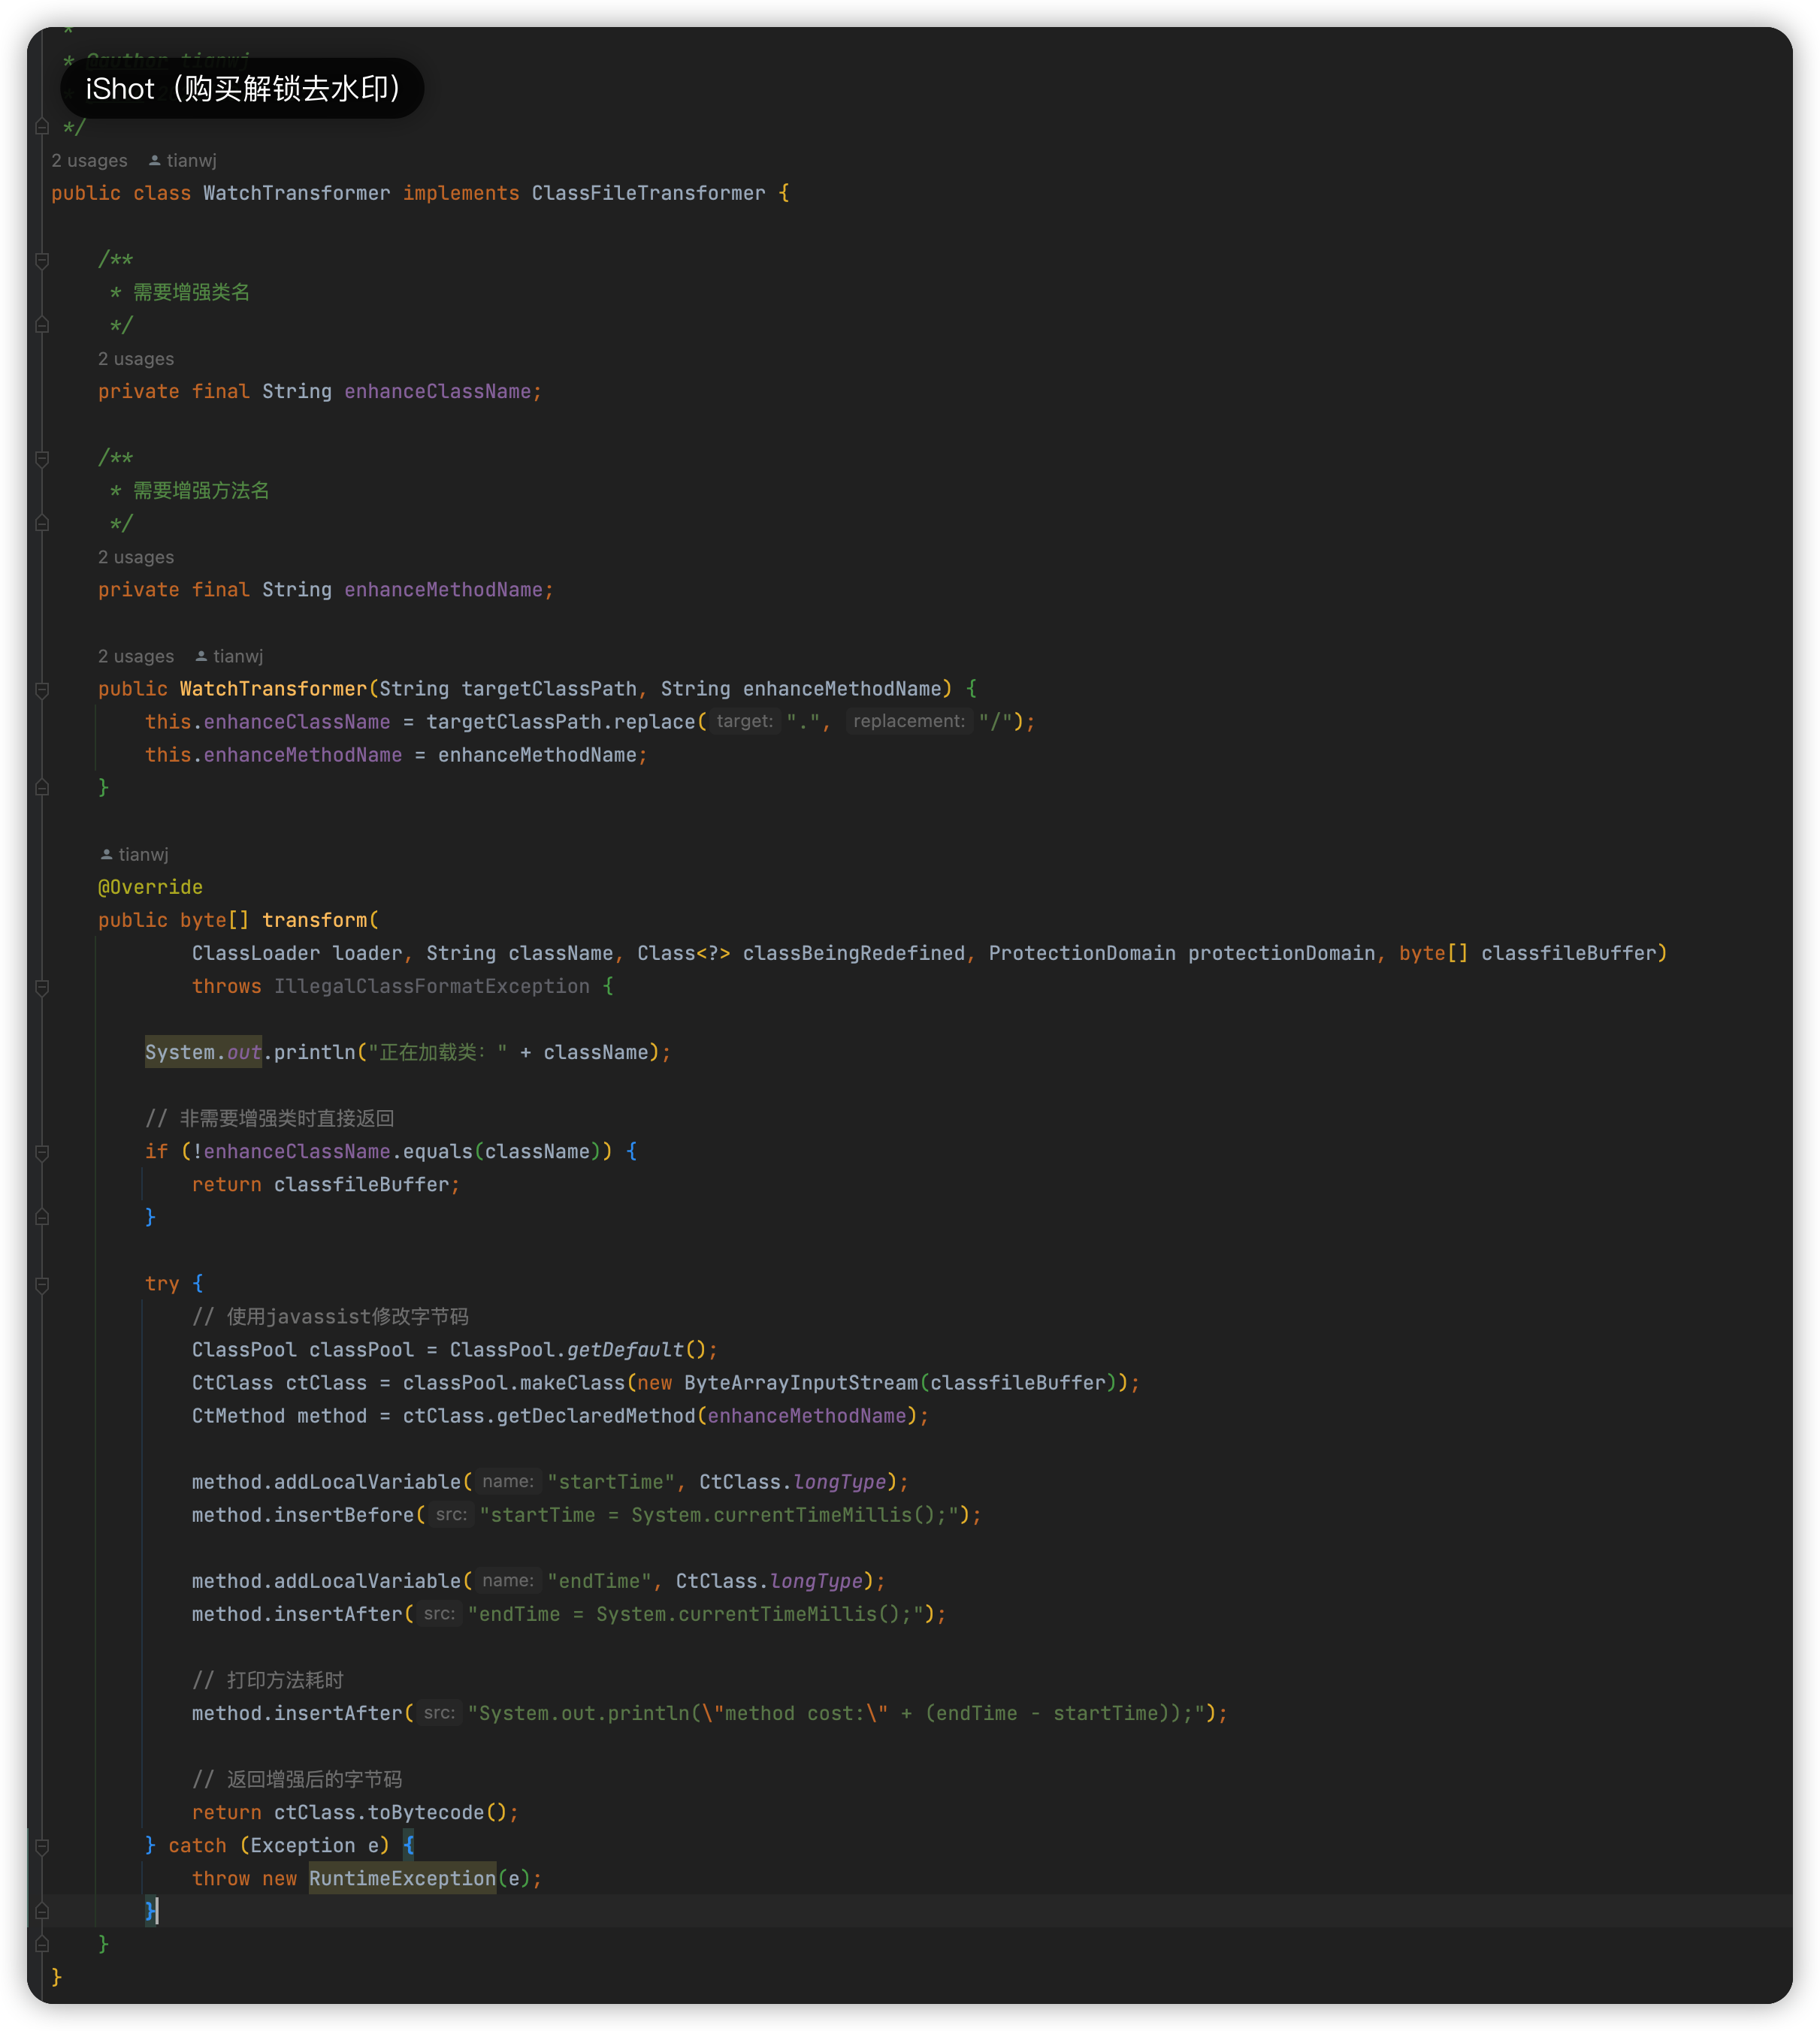Click the getDefault method call
This screenshot has width=1820, height=2031.
pos(625,1350)
